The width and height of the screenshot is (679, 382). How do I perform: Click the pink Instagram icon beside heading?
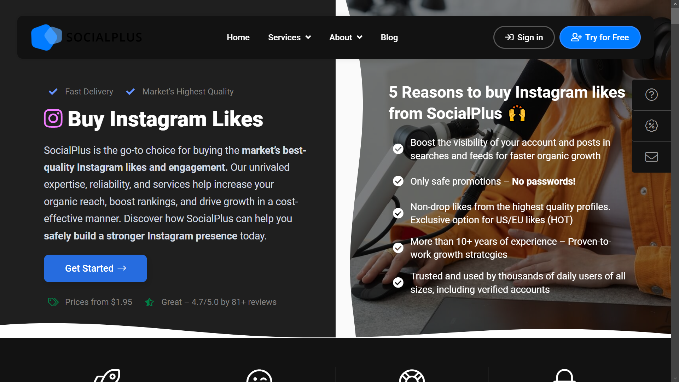click(53, 118)
